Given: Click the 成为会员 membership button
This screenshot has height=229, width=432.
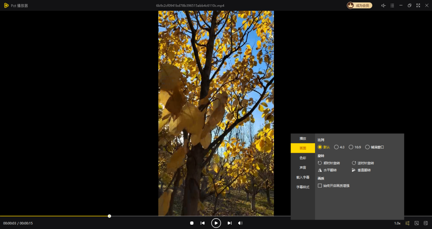Looking at the screenshot, I should click(x=359, y=5).
